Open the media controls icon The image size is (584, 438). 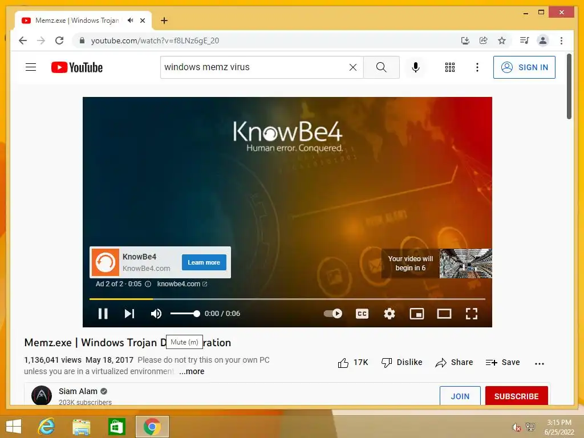point(525,40)
